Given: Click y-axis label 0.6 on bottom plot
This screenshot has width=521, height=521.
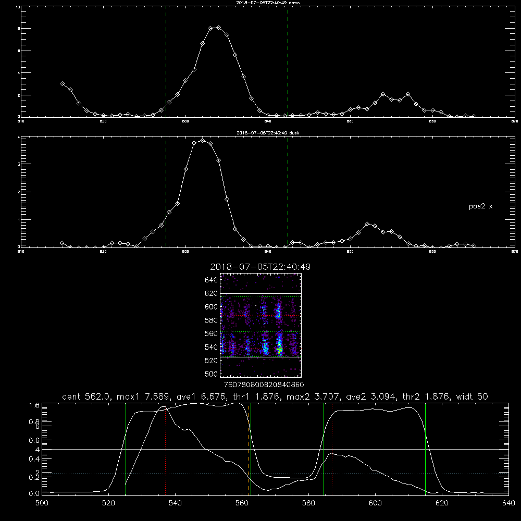Looking at the screenshot, I should [x=34, y=440].
